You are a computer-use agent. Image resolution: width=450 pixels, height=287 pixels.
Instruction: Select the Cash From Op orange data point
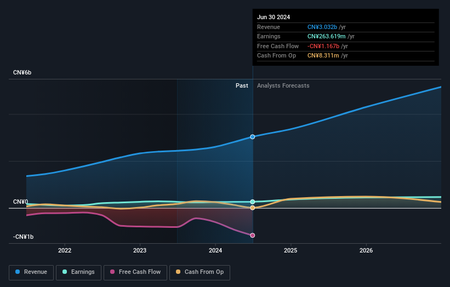pos(253,208)
